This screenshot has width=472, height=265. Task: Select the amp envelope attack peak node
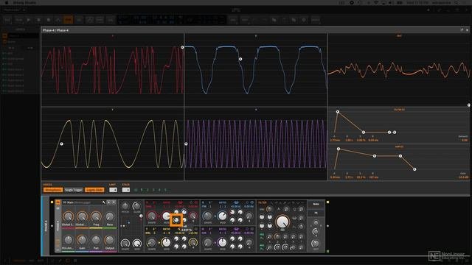coord(339,149)
